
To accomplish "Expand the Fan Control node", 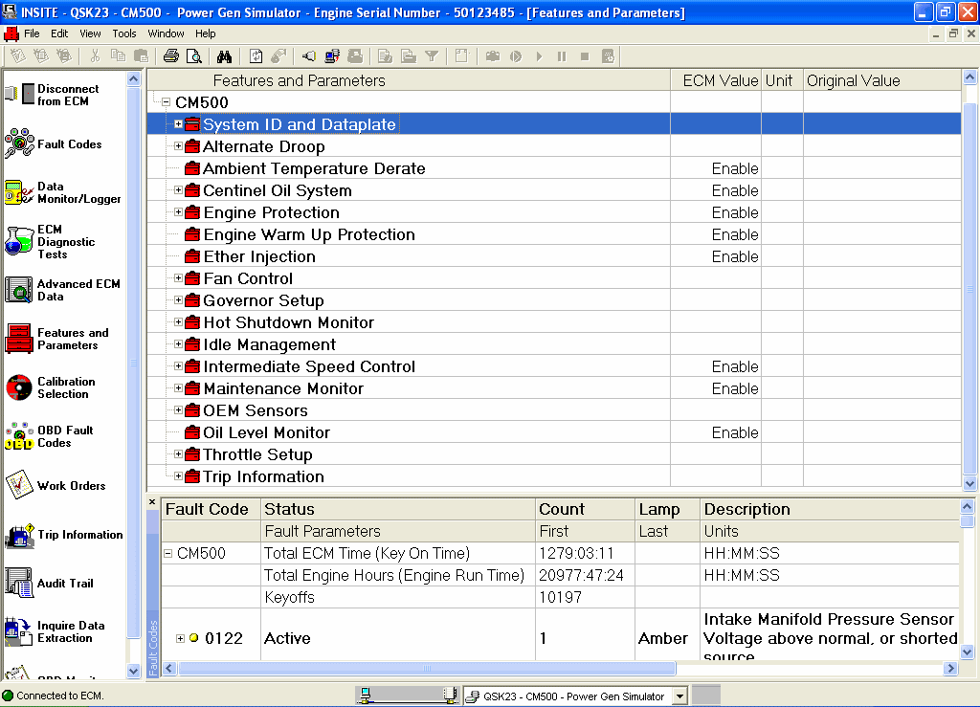I will tap(178, 278).
